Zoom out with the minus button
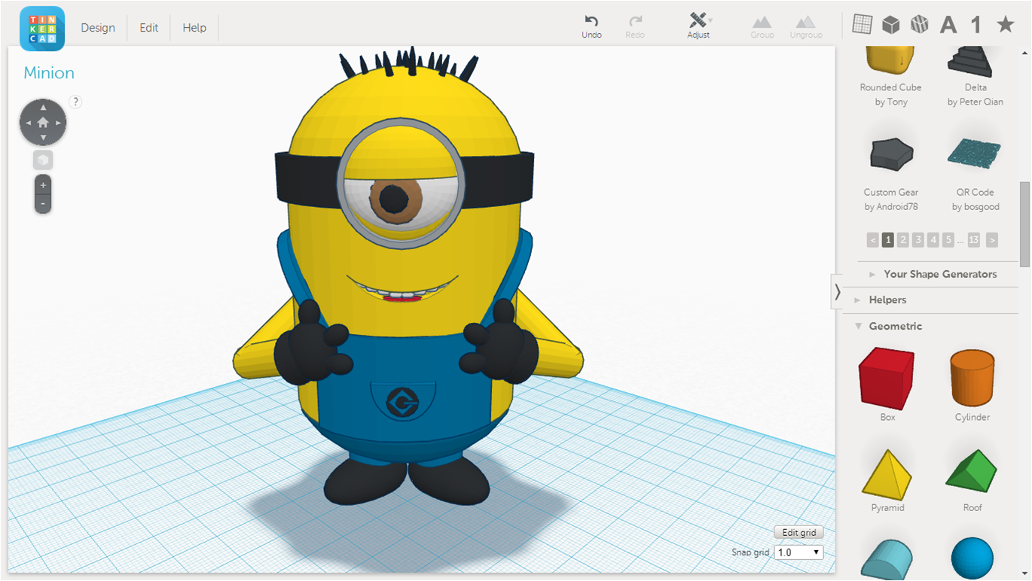The width and height of the screenshot is (1032, 581). 43,204
